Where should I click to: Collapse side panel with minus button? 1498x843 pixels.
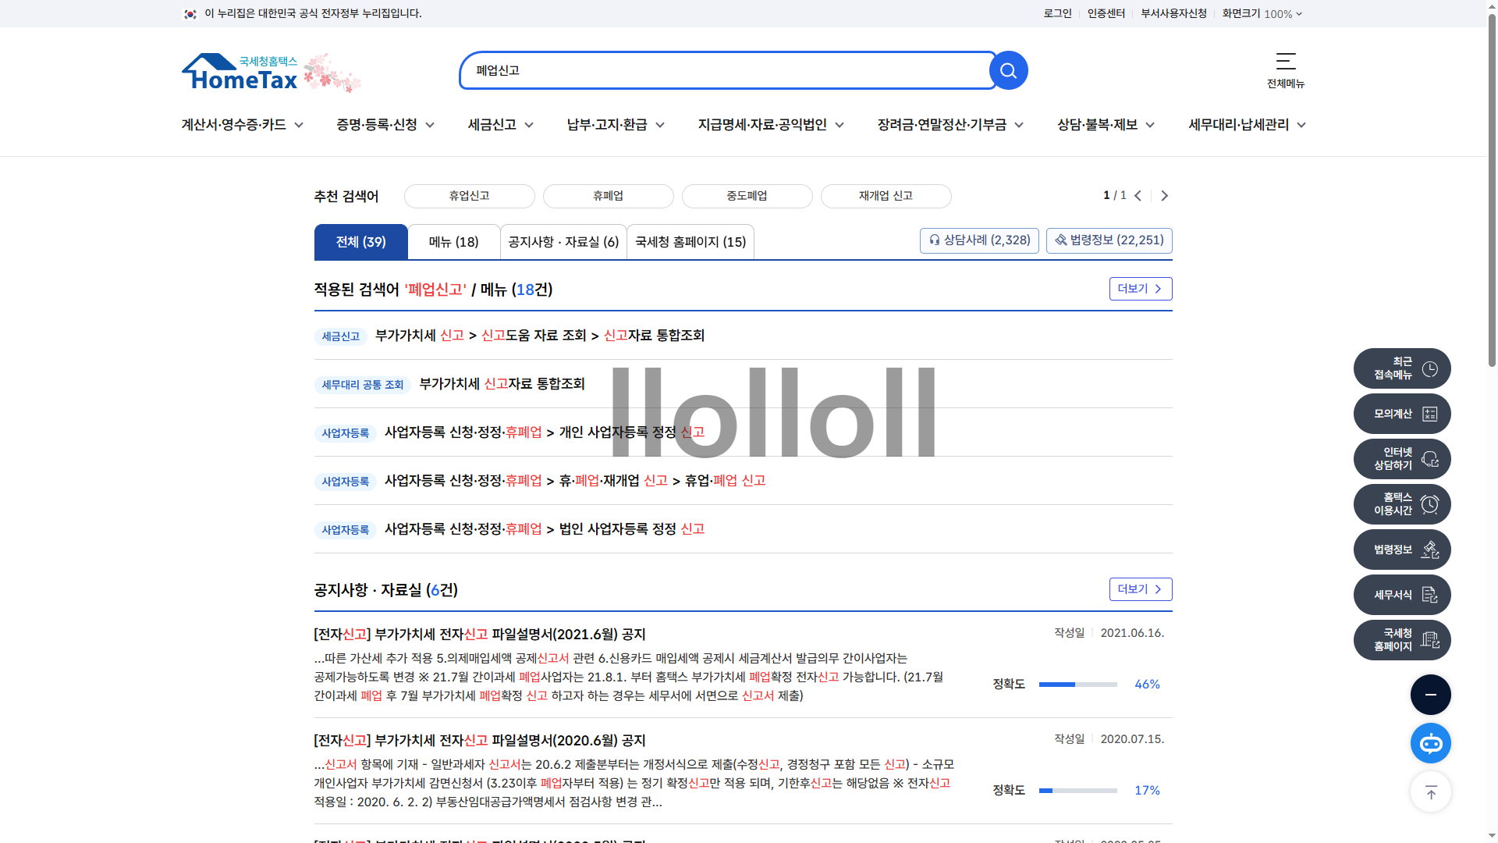click(x=1430, y=695)
